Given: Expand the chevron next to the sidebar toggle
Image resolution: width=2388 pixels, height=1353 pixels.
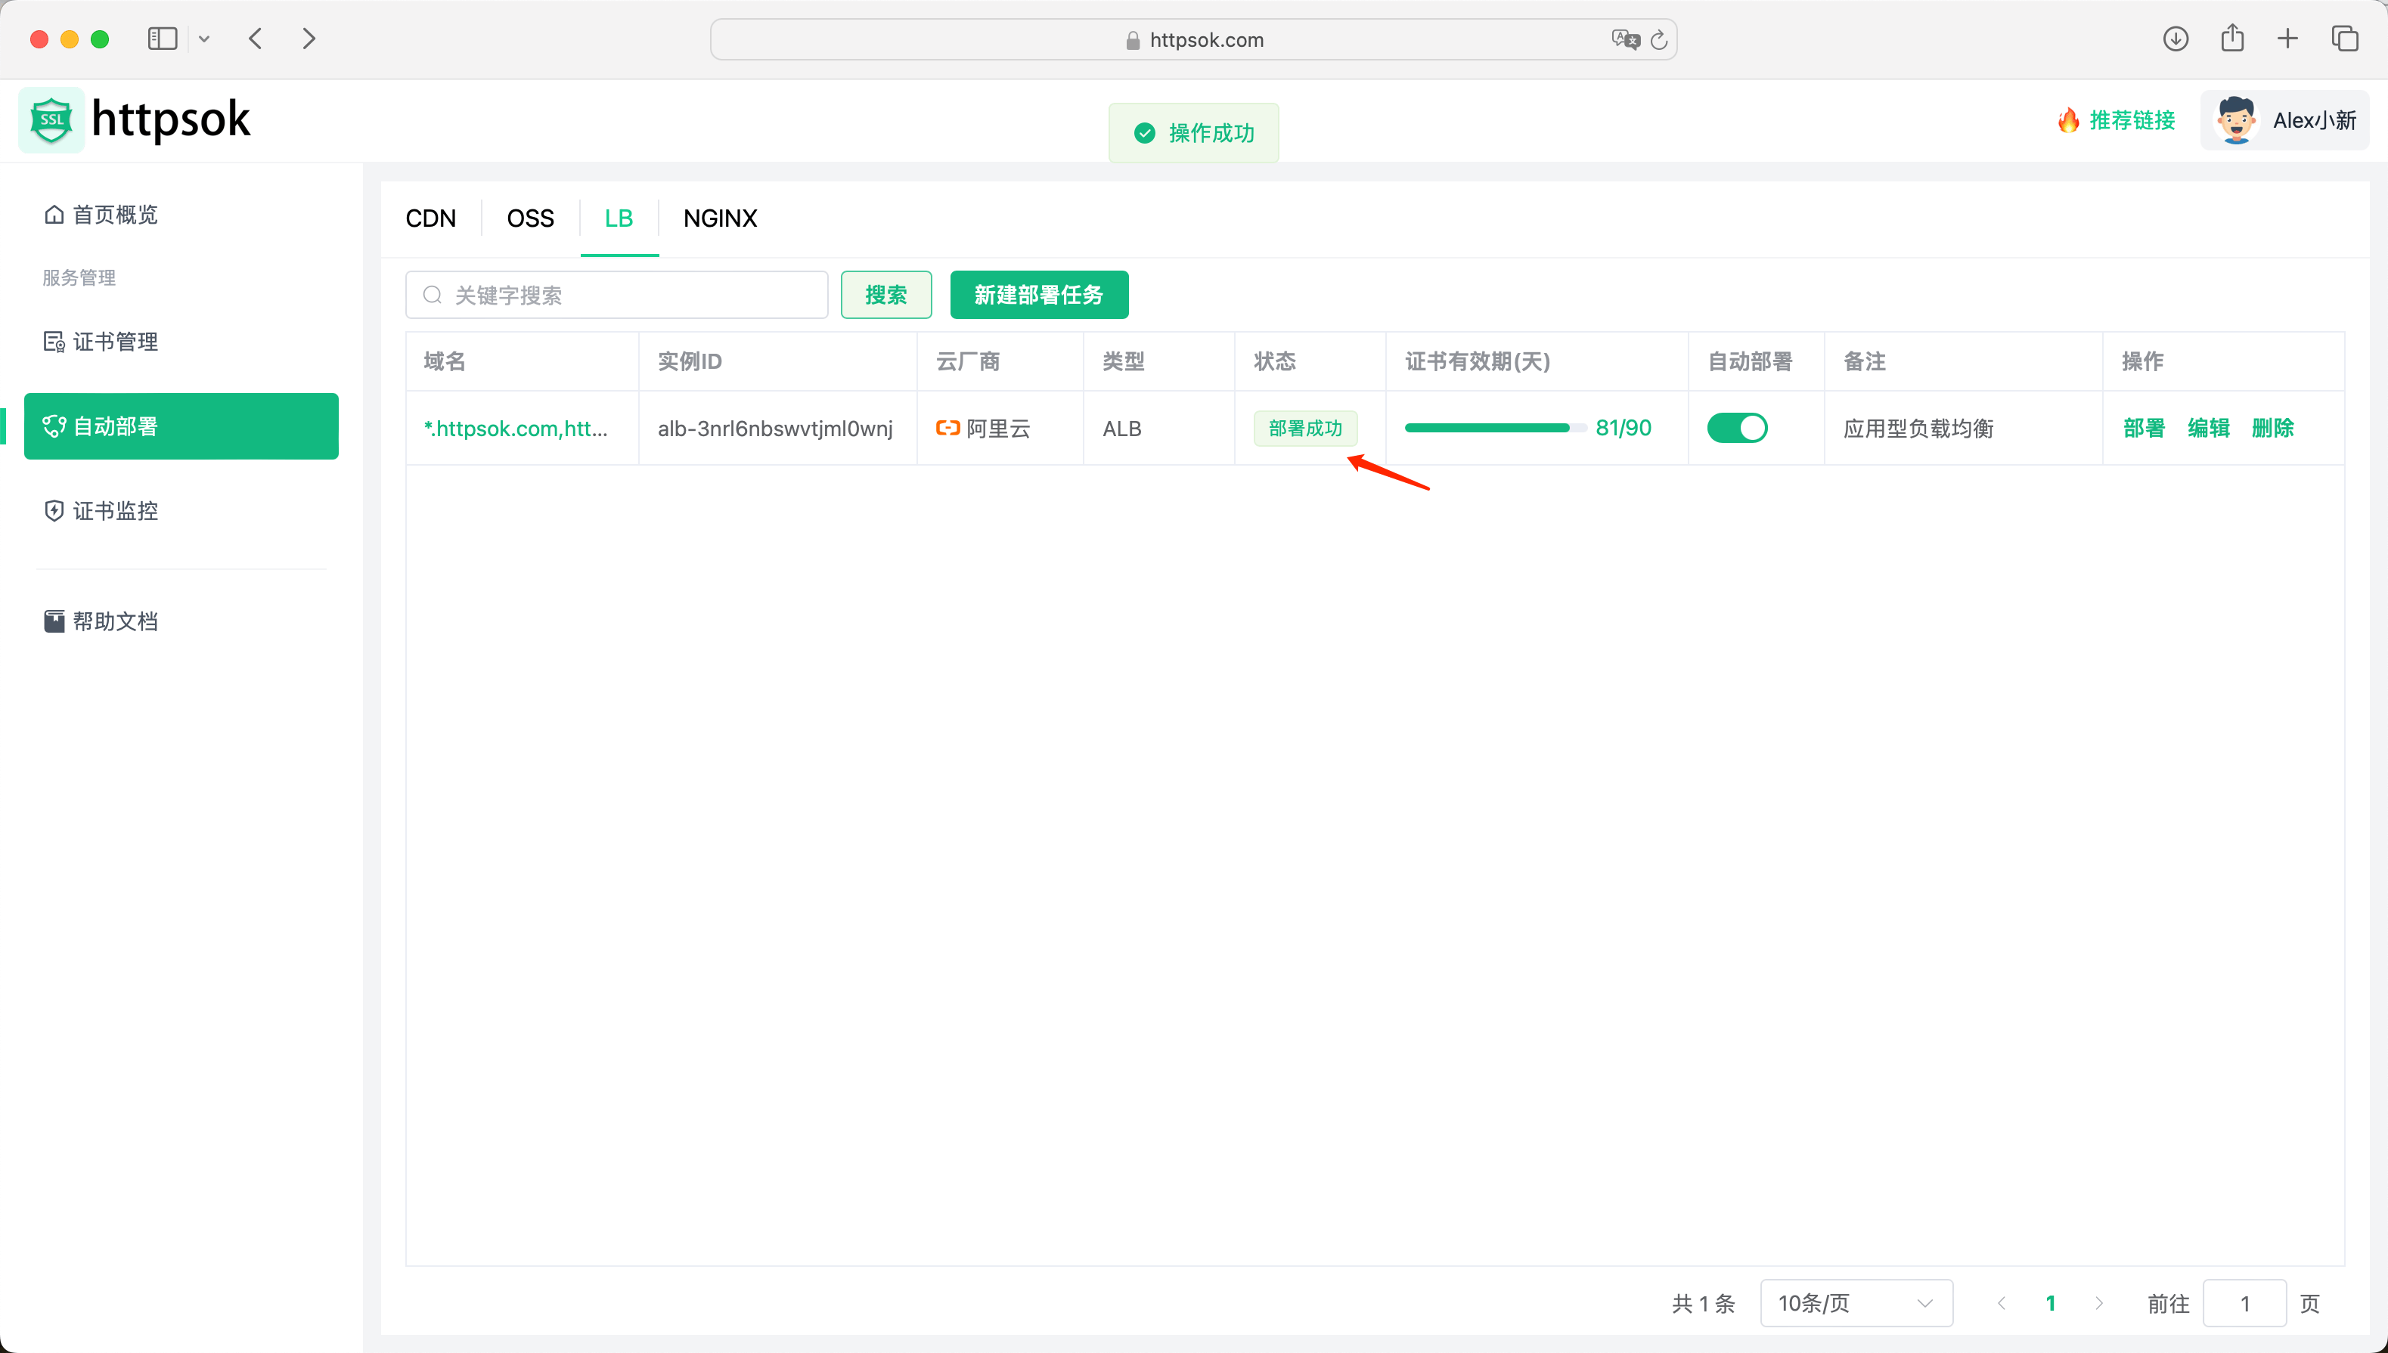Looking at the screenshot, I should [204, 38].
